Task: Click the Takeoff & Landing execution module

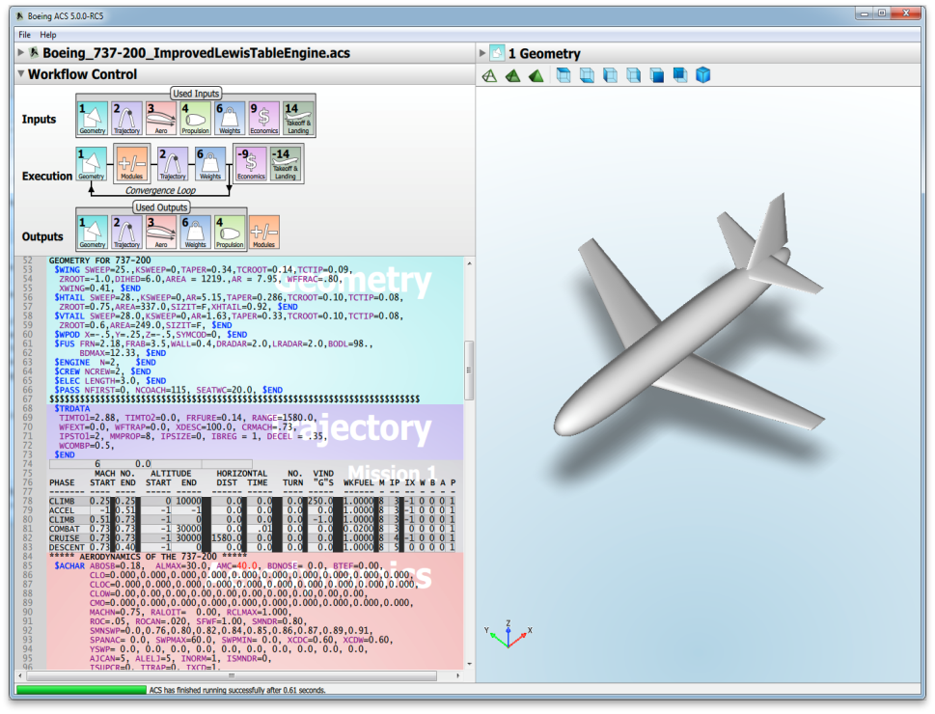Action: pos(286,164)
